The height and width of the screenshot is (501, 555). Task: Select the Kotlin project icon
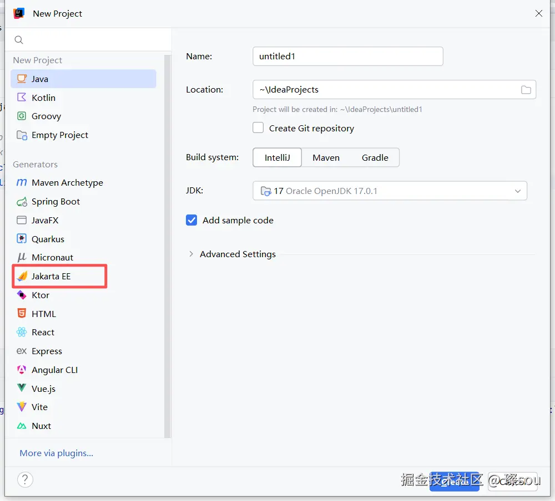pos(22,98)
